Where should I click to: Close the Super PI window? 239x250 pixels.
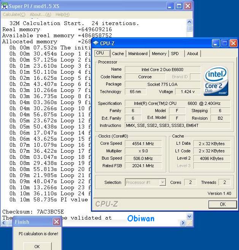tap(188, 6)
